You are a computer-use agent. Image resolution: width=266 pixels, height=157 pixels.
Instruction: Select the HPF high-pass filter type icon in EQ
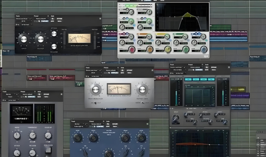pyautogui.click(x=127, y=18)
